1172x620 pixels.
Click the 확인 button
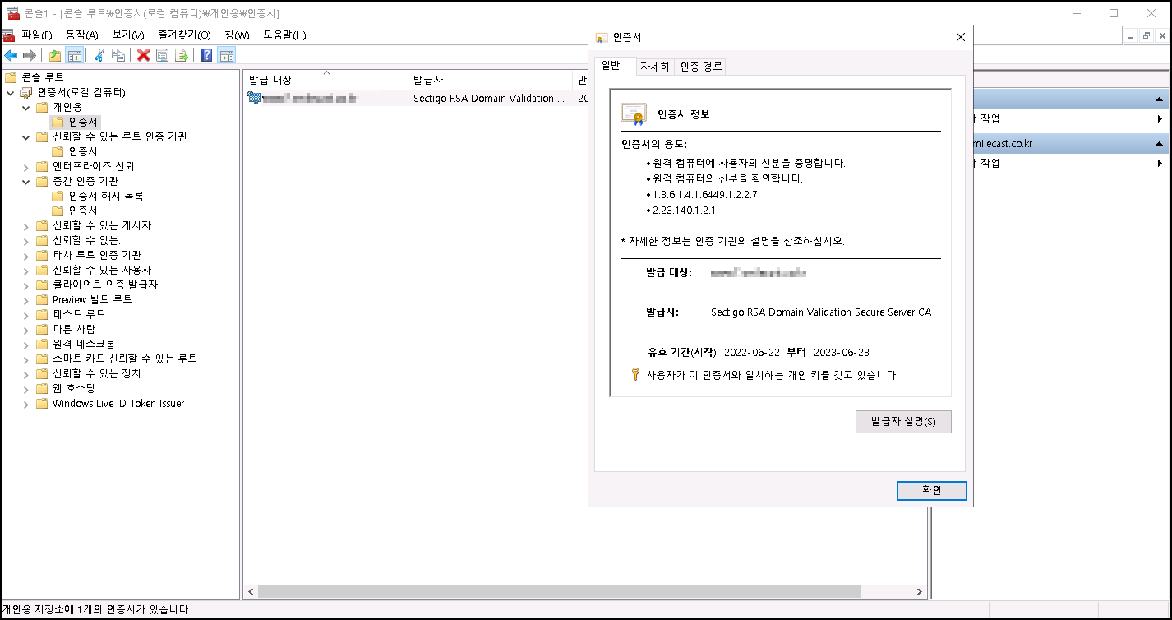tap(931, 490)
